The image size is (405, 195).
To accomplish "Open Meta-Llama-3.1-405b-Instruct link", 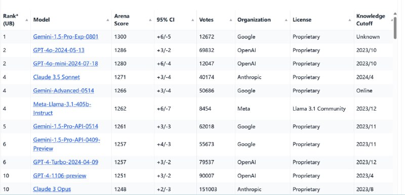I will 62,109.
